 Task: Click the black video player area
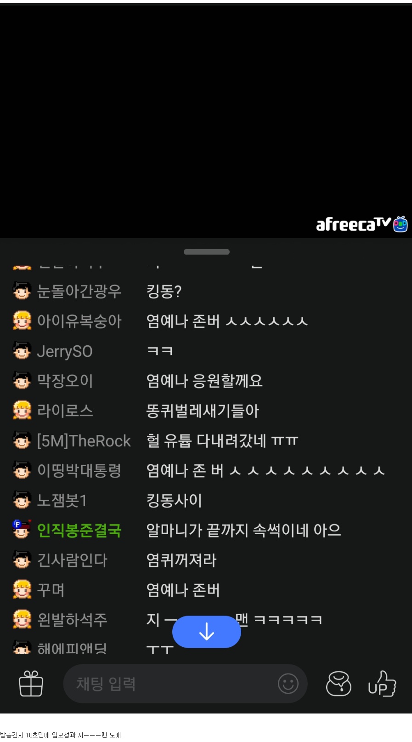coord(206,120)
